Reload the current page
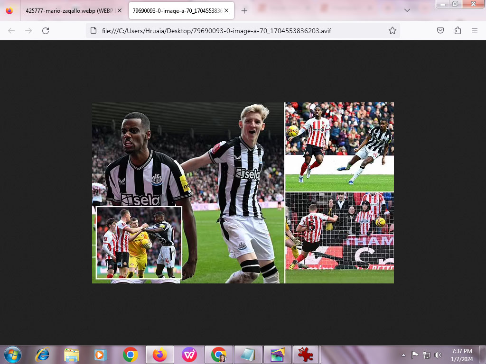Screen dimensions: 486x364 46,30
